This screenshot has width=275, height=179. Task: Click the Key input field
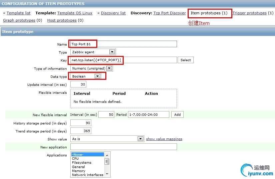[123, 60]
